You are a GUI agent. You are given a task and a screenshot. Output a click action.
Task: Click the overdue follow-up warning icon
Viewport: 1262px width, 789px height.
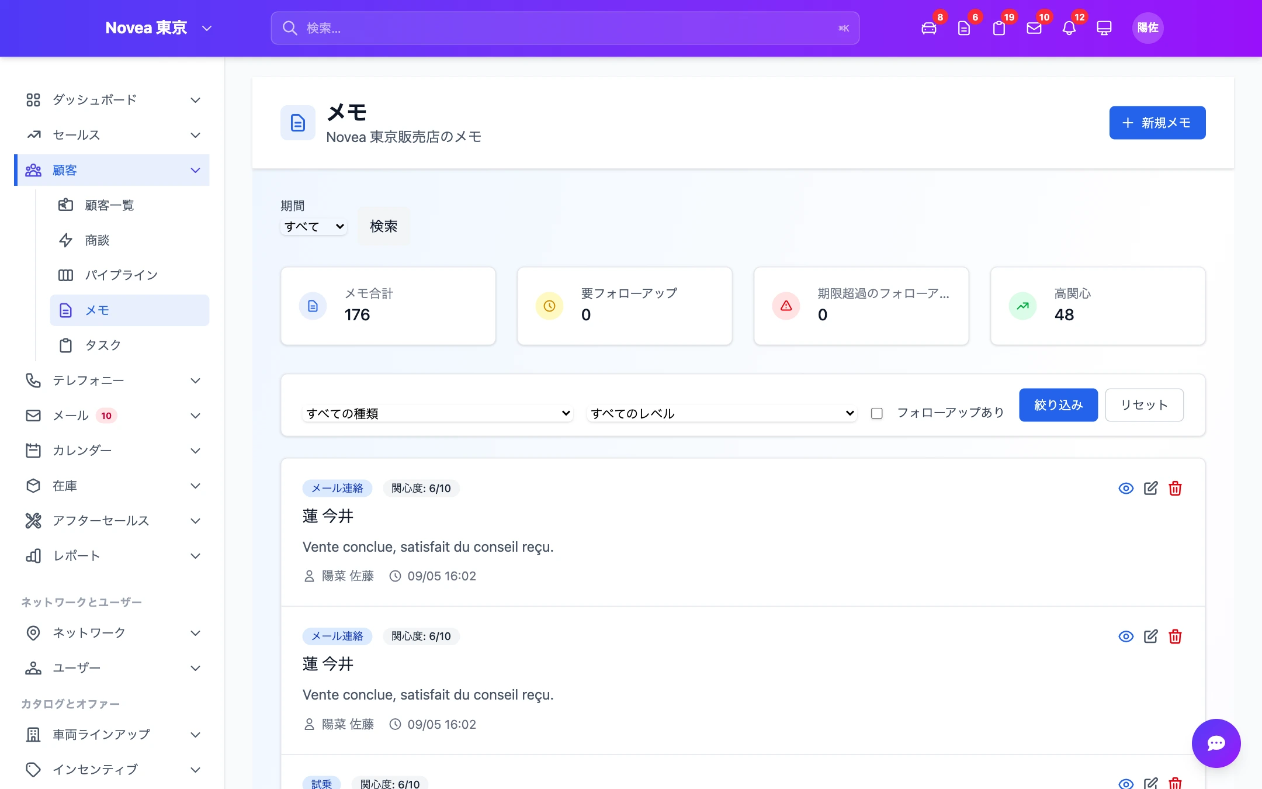click(x=786, y=306)
